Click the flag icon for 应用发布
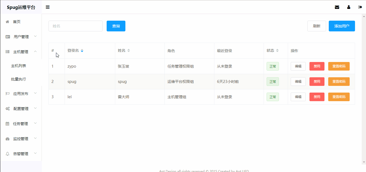Screen dimensions: 366x172 (8, 94)
